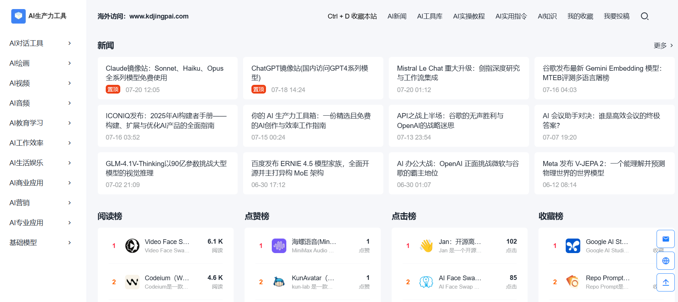Image resolution: width=678 pixels, height=302 pixels.
Task: Open the AI Face Swap lightbulb icon
Action: coord(426,282)
